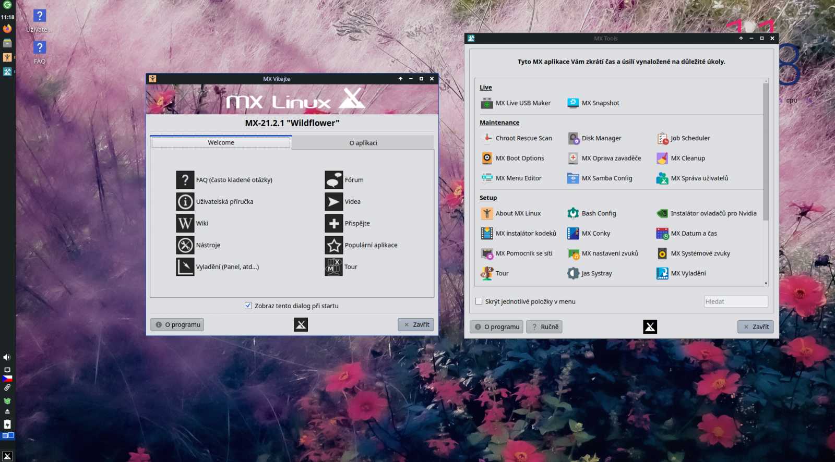Switch to the O aplikaci tab
The width and height of the screenshot is (835, 462).
click(x=363, y=143)
